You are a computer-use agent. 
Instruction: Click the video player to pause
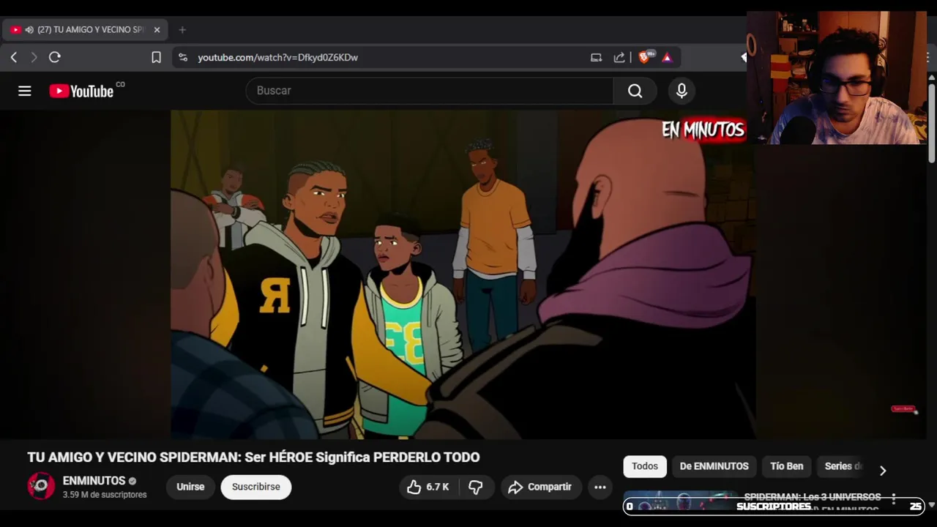[x=463, y=274]
